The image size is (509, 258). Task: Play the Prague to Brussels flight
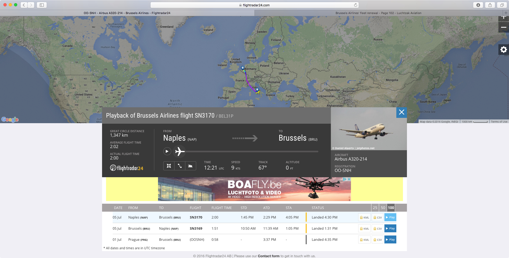coord(390,240)
